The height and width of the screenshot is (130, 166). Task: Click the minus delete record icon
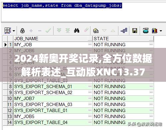coord(40,31)
